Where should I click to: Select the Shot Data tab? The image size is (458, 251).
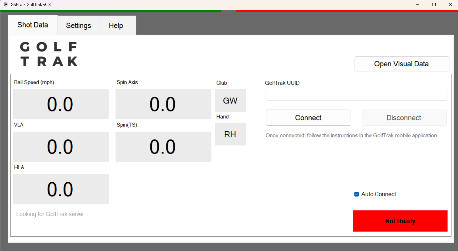[x=33, y=25]
